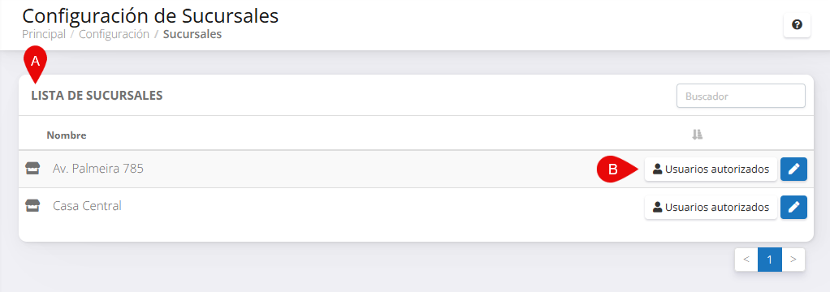This screenshot has width=830, height=292.
Task: Click the sort order icon in table header
Action: (697, 135)
